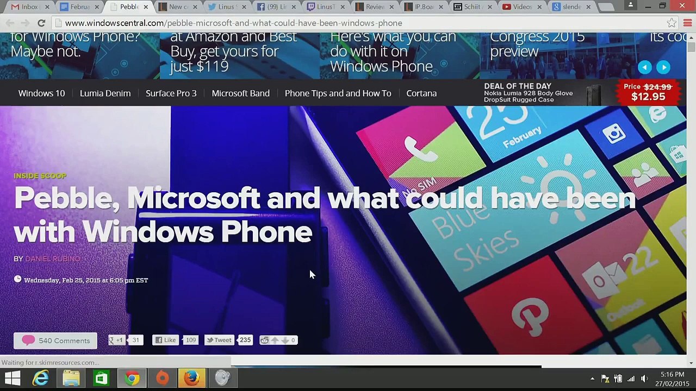Downvote the article on Reddit widget
The width and height of the screenshot is (696, 391).
click(284, 340)
